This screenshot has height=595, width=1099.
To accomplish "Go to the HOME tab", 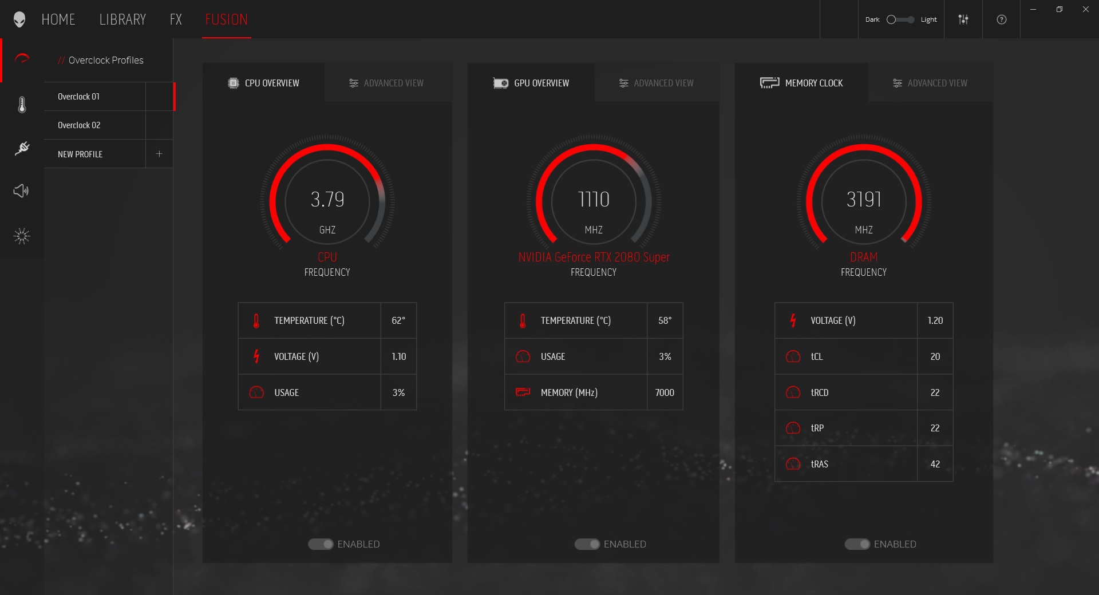I will pyautogui.click(x=58, y=19).
